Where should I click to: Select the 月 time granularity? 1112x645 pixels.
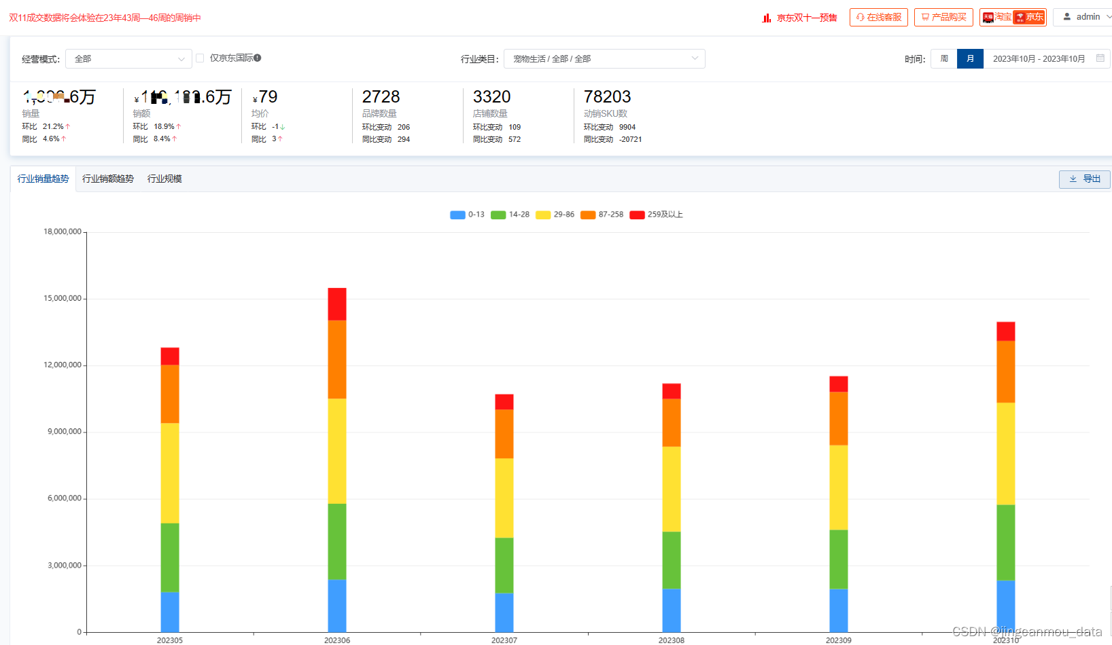(x=970, y=59)
